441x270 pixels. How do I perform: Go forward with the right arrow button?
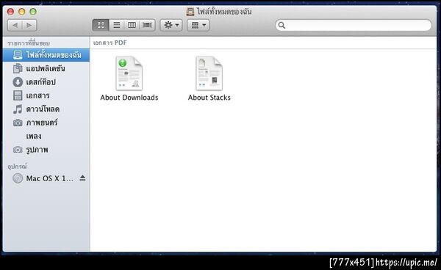coord(29,25)
